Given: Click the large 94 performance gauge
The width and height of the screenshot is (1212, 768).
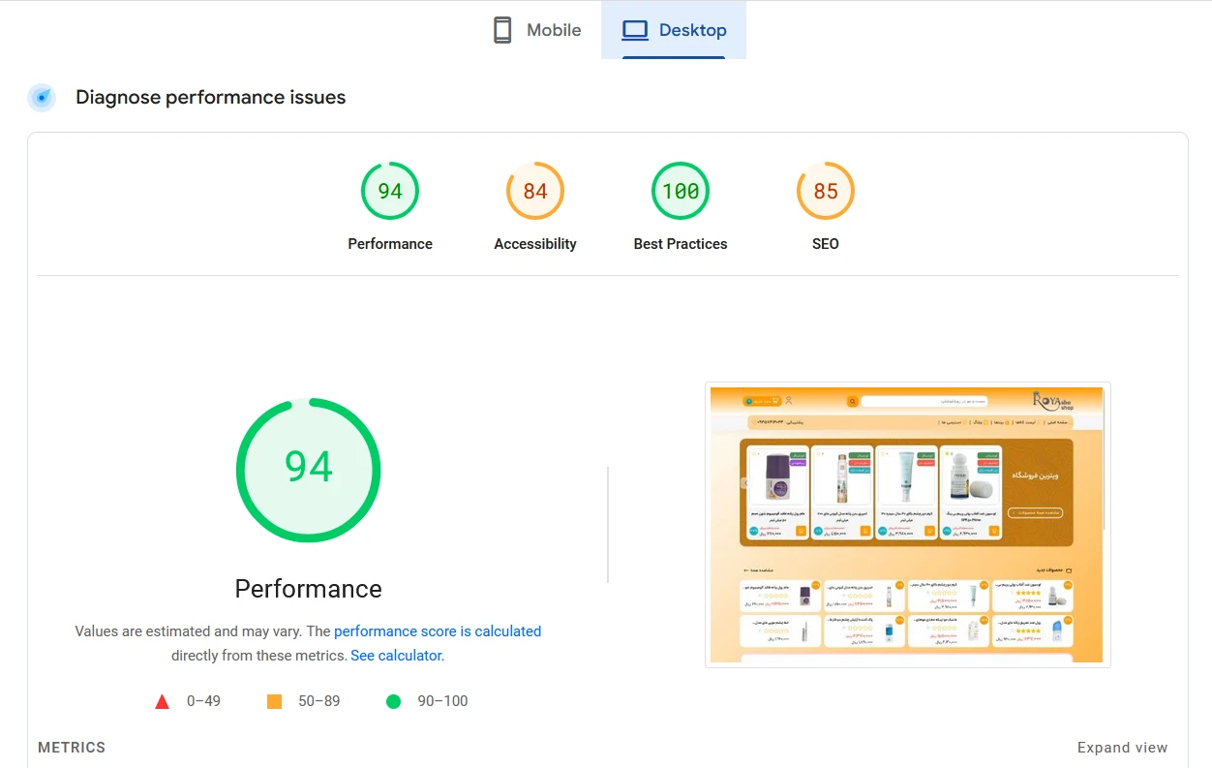Looking at the screenshot, I should [309, 470].
